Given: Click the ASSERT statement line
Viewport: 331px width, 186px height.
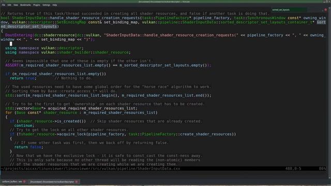Looking at the screenshot, I should coord(108,65).
